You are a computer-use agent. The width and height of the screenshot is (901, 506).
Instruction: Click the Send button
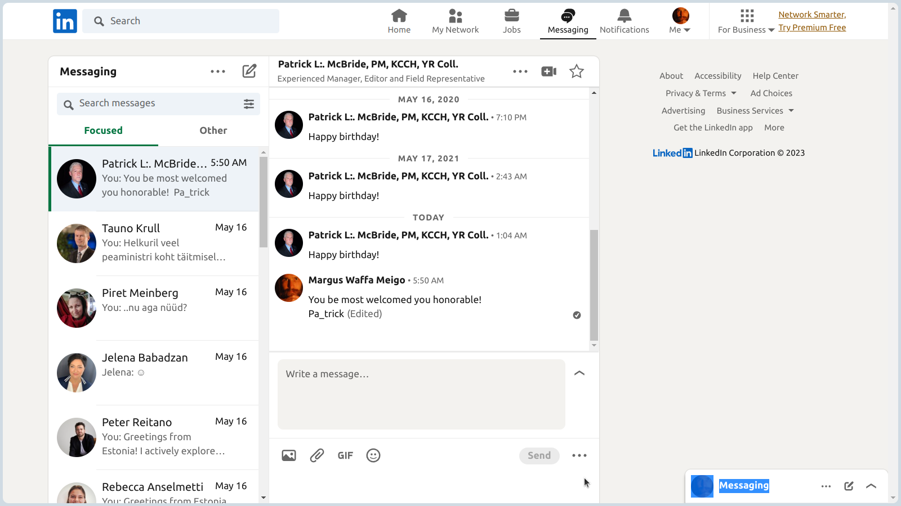coord(539,455)
